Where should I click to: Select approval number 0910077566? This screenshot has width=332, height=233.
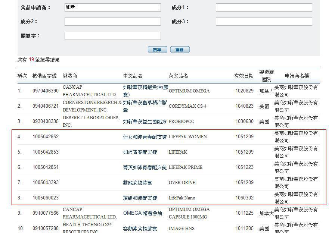pos(46,213)
